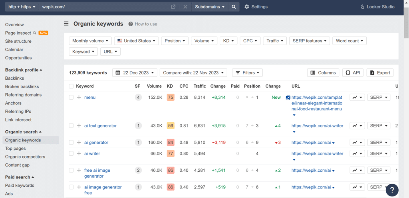Check the 'ai writer' row
Image resolution: width=409 pixels, height=198 pixels.
click(71, 153)
